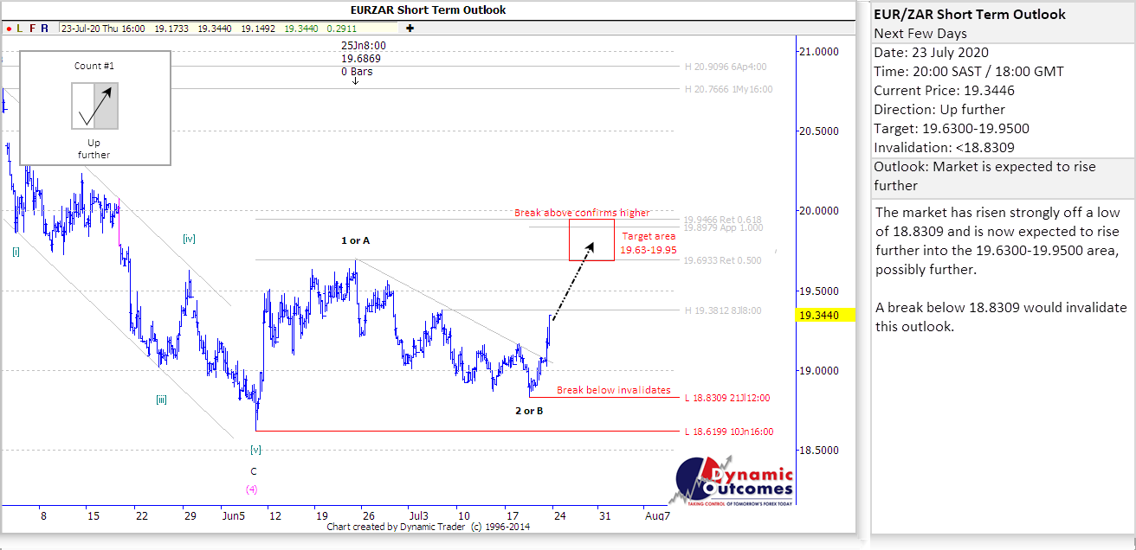Click the bar date '23-Jul-20 Thu 16:00'
The height and width of the screenshot is (550, 1136).
click(x=102, y=29)
